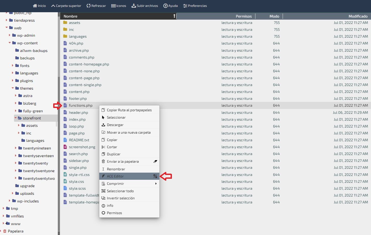Expand the wp-admin folder in tree
Image resolution: width=371 pixels, height=235 pixels.
10,35
